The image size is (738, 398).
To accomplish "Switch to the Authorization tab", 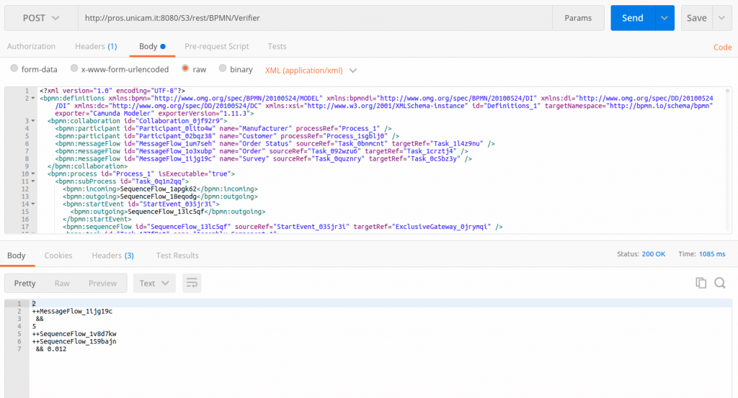I will tap(31, 46).
